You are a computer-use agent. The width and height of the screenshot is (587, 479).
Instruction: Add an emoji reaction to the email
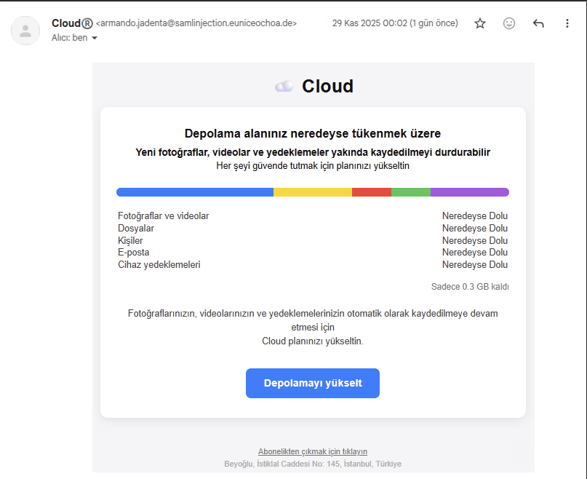[x=508, y=23]
